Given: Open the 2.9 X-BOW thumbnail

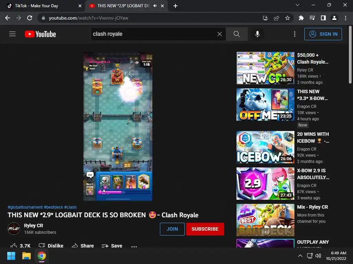Looking at the screenshot, I should click(x=265, y=184).
